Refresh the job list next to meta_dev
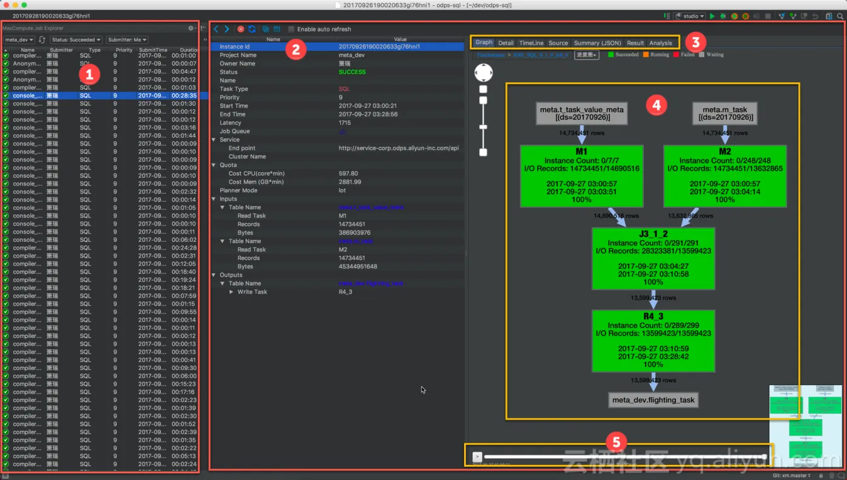 coord(42,40)
